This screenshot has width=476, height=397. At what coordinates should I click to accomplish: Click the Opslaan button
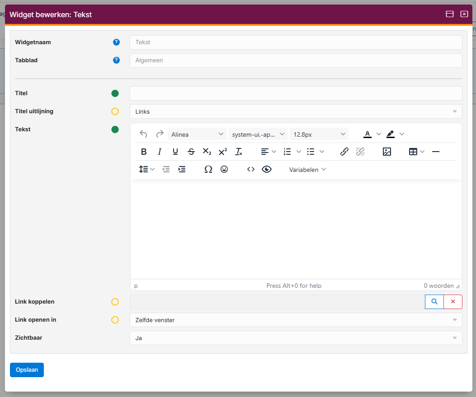click(27, 370)
